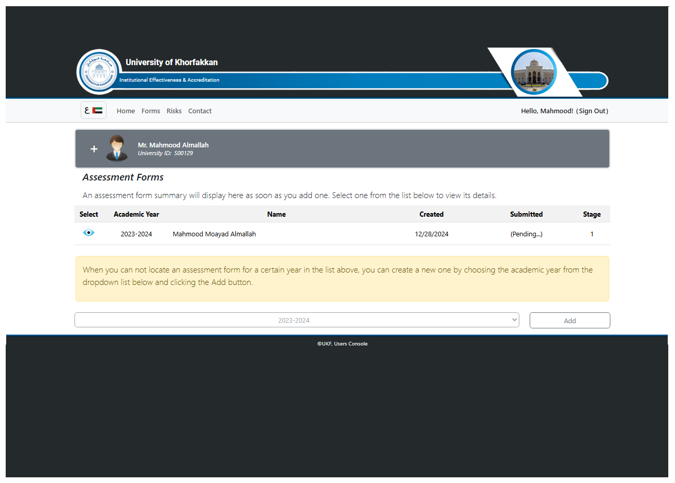Image resolution: width=675 pixels, height=483 pixels.
Task: Click the Created column header
Action: pos(431,214)
